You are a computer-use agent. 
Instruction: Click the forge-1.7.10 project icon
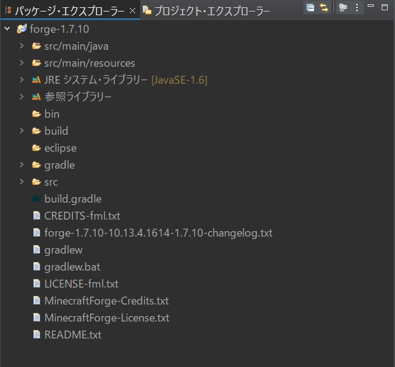click(x=22, y=29)
